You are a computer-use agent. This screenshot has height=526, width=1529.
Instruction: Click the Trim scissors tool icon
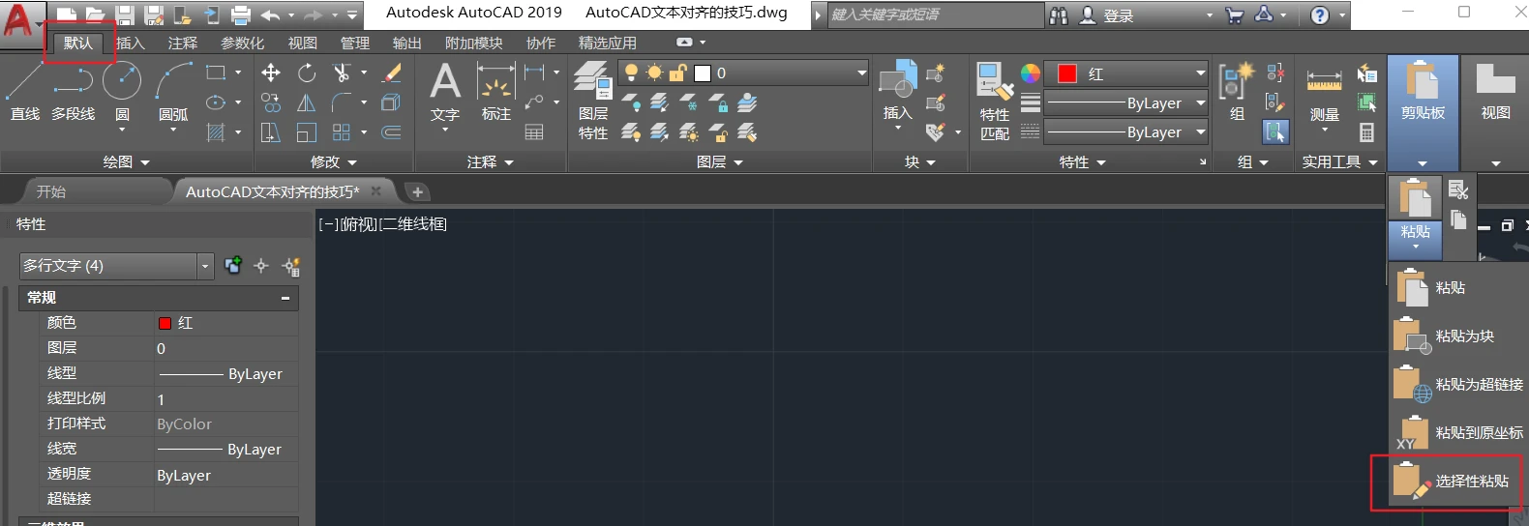[341, 73]
